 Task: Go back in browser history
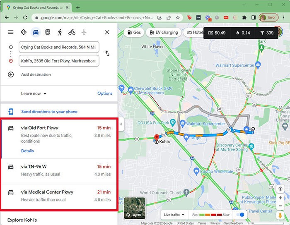point(7,17)
